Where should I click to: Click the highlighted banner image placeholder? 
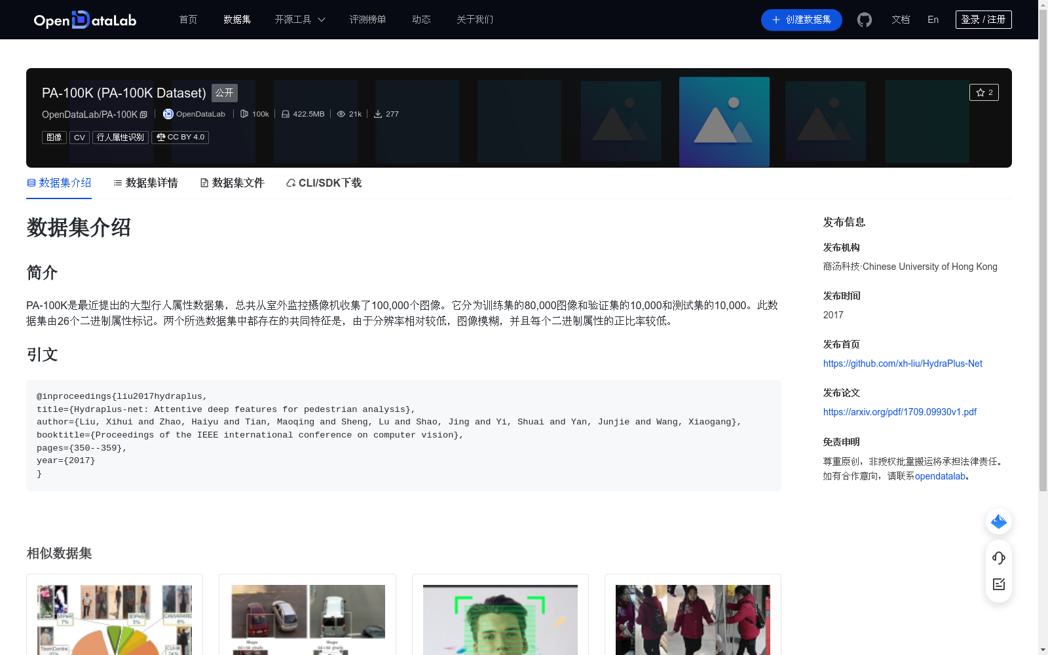(x=724, y=122)
